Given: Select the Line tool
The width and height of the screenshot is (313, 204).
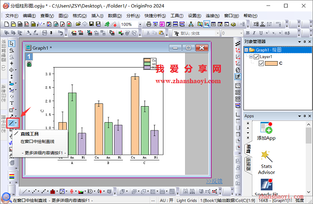Looking at the screenshot, I should (x=11, y=123).
